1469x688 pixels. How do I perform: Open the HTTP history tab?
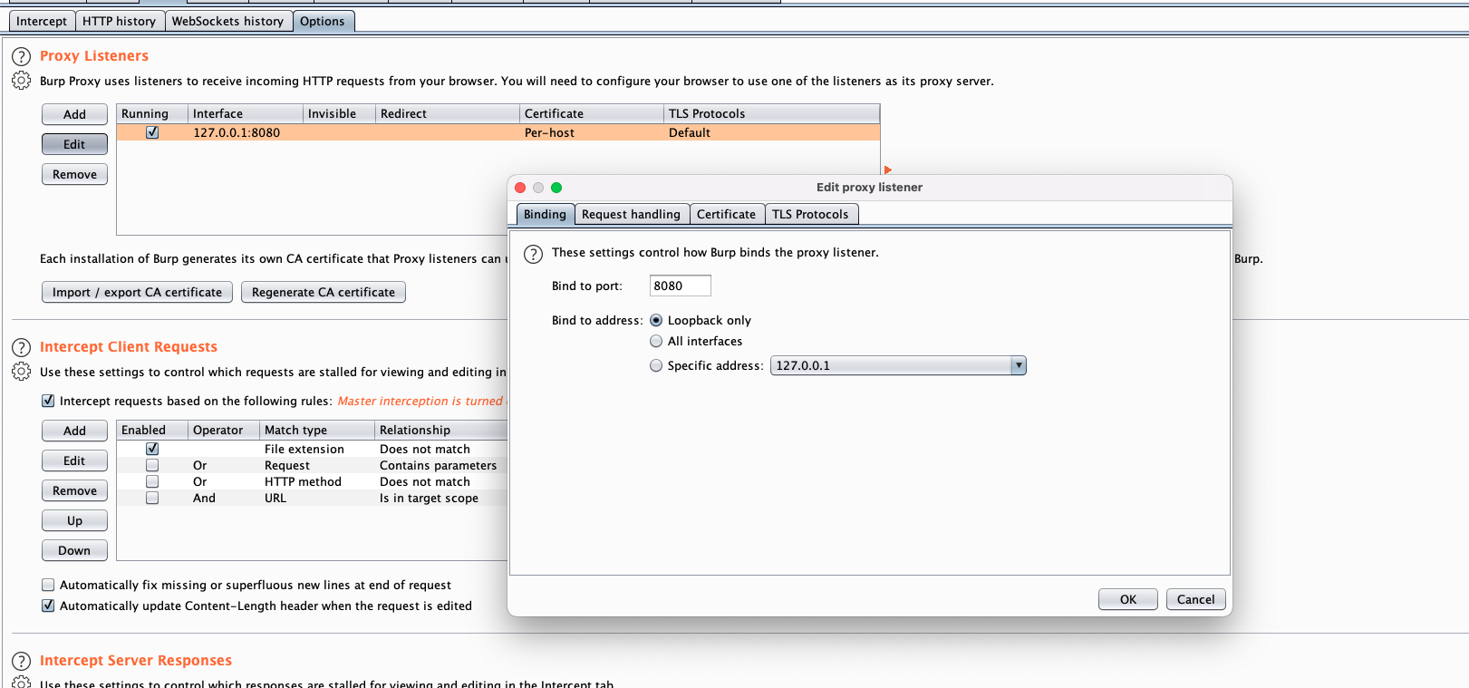tap(119, 21)
